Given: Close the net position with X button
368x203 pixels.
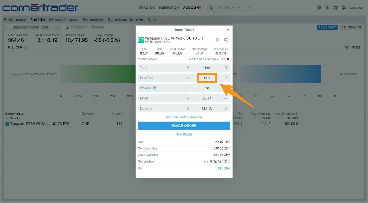Looking at the screenshot, I should coord(226,162).
